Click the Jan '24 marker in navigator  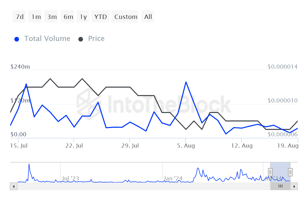point(174,178)
